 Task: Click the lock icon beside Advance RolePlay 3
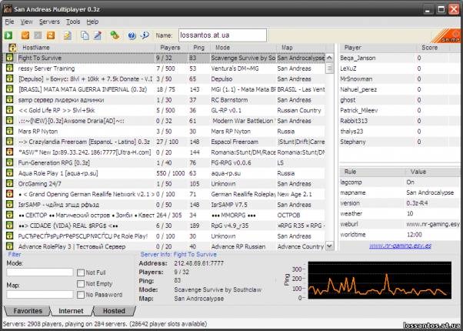10,246
